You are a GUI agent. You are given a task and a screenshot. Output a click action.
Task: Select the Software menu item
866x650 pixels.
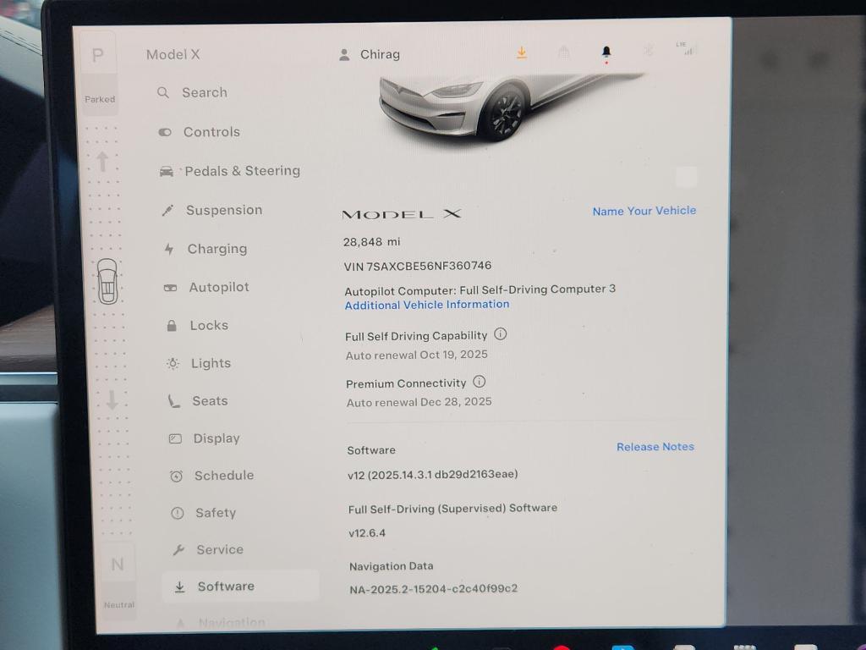tap(225, 586)
